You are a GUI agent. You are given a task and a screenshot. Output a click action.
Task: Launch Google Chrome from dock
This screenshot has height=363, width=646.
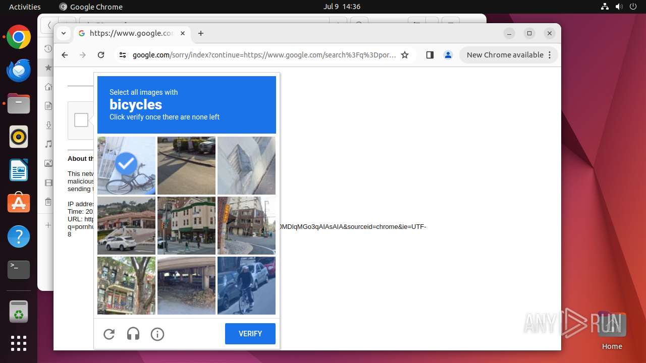[x=19, y=37]
